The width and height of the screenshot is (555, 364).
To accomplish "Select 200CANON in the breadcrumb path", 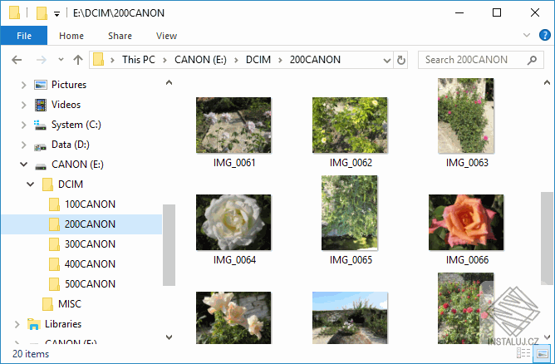I will [315, 60].
